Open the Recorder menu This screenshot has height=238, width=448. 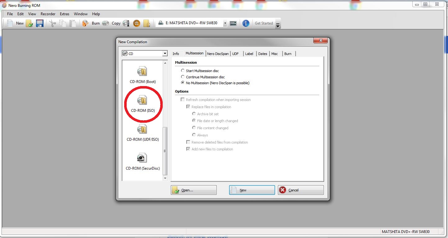pyautogui.click(x=48, y=14)
